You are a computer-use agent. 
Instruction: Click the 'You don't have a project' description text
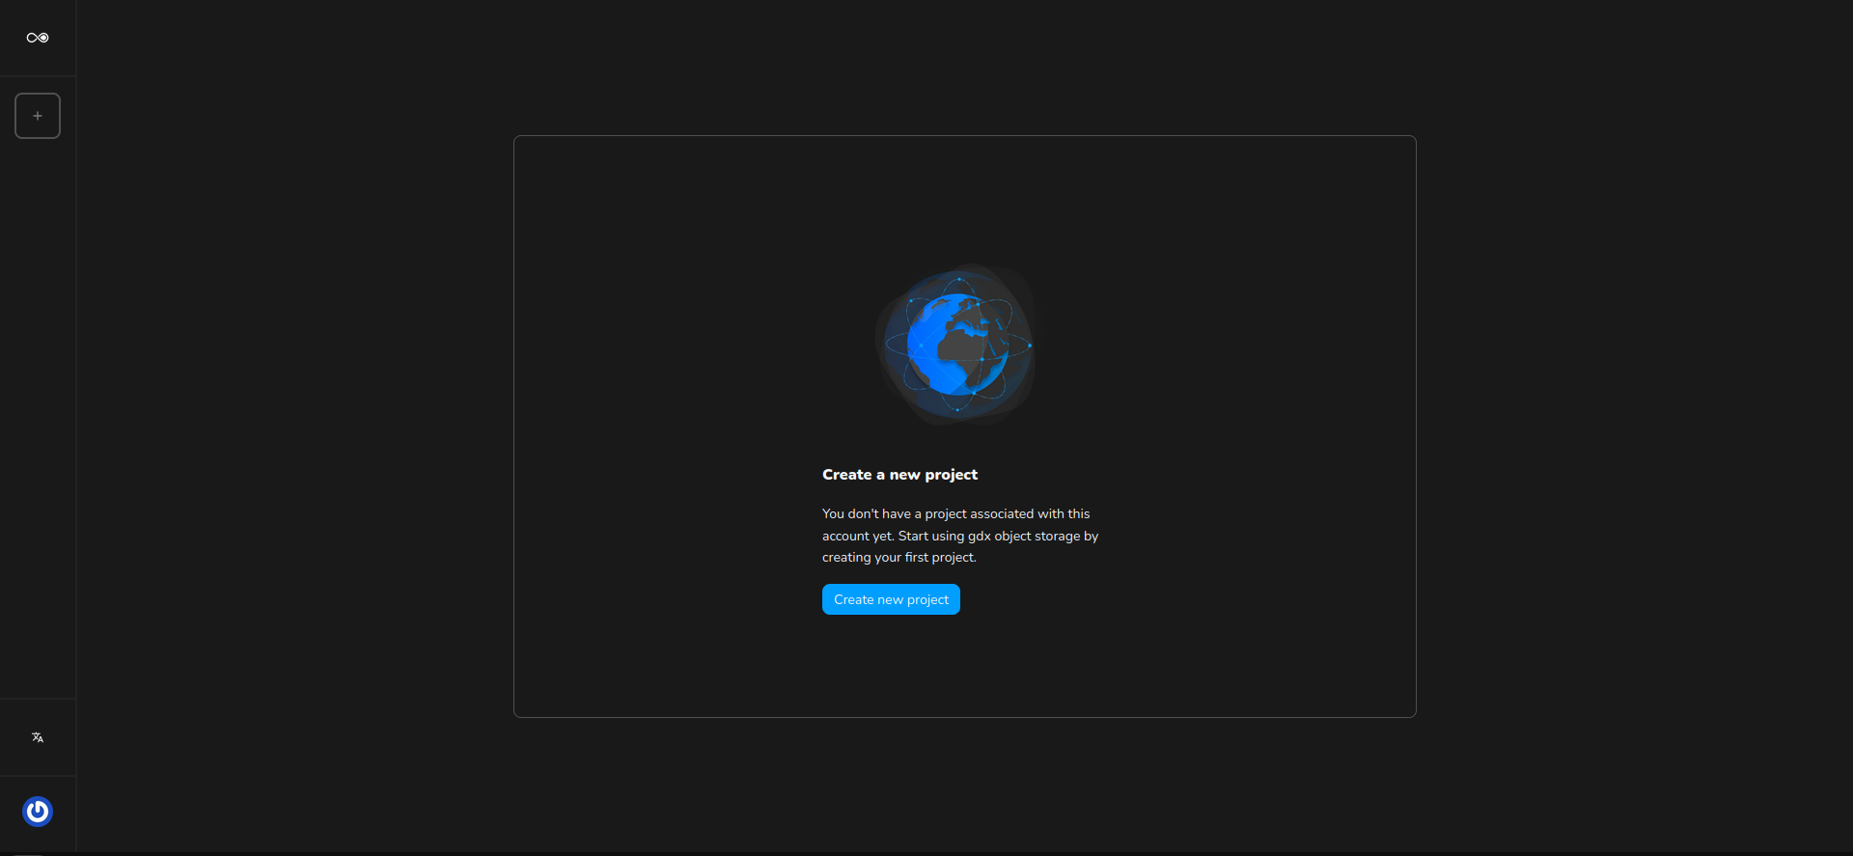[960, 536]
